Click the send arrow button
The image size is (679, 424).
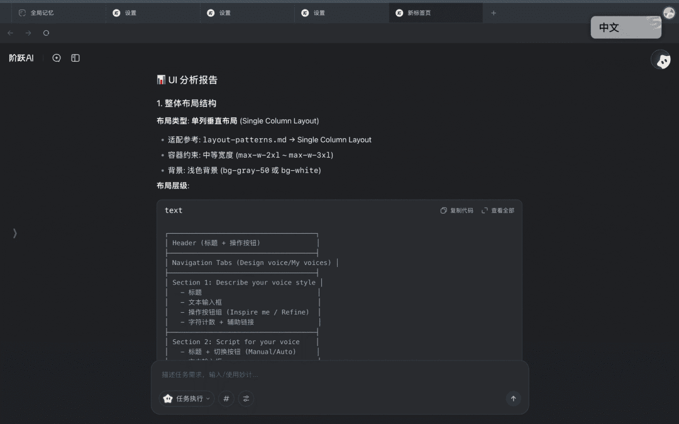(513, 398)
